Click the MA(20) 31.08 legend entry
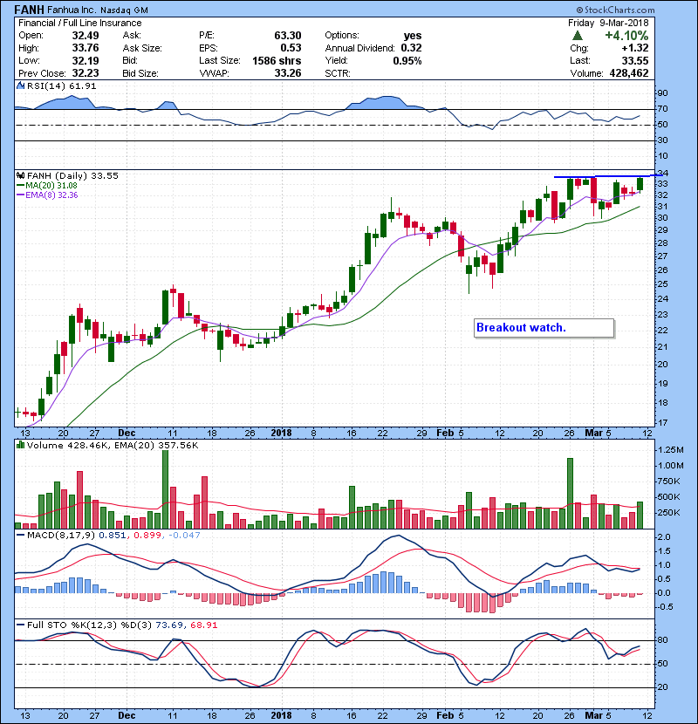Screen dimensions: 698x724 47,185
